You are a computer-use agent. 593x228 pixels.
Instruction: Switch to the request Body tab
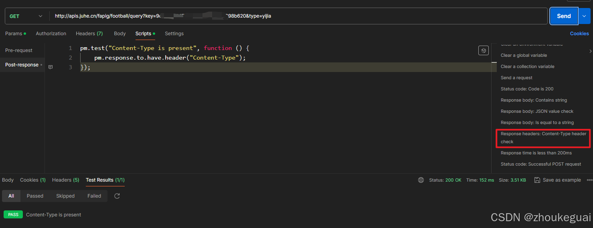point(120,34)
